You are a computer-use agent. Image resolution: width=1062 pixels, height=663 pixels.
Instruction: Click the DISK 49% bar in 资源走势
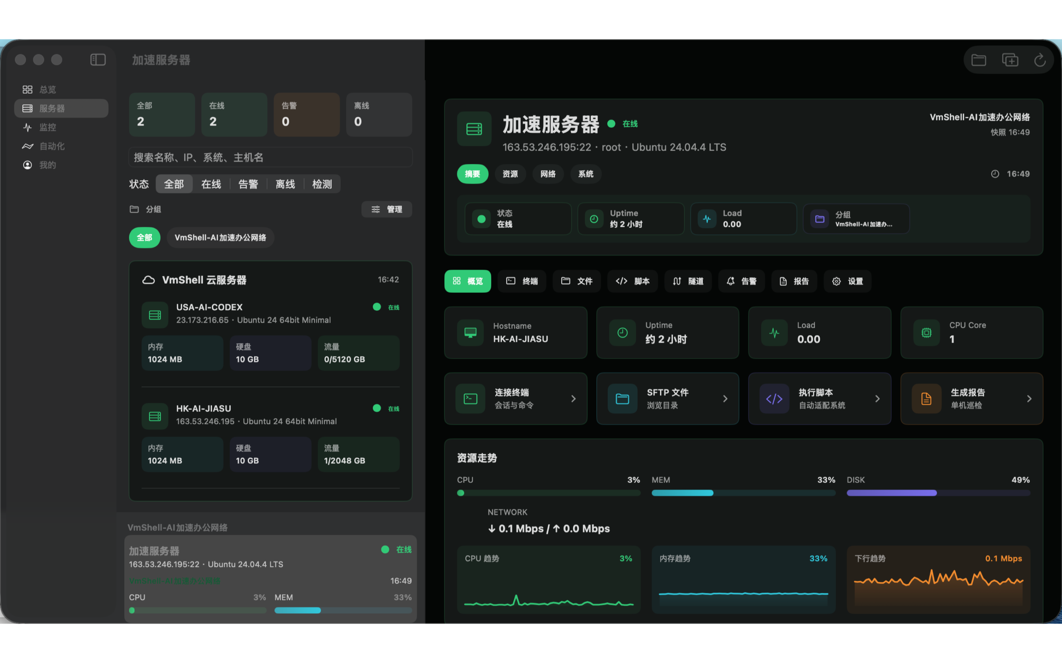click(x=938, y=493)
